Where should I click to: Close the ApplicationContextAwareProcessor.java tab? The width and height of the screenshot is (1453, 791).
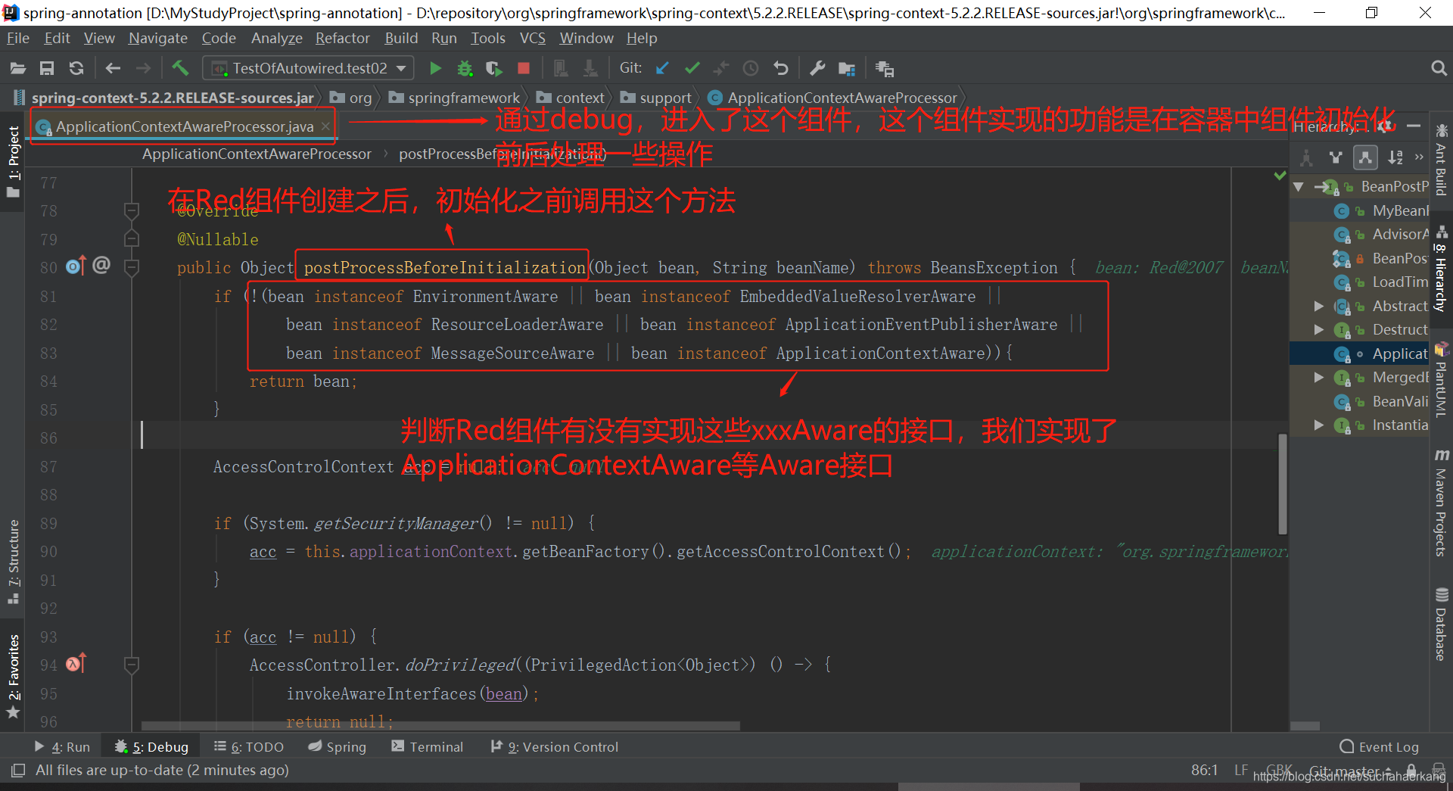pyautogui.click(x=326, y=126)
